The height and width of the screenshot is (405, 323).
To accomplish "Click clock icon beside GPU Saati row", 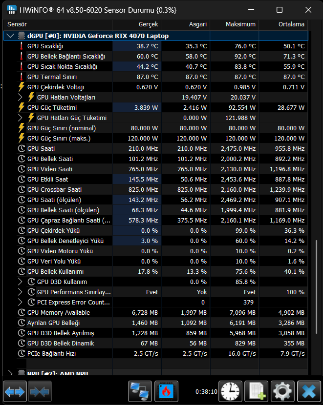I will point(21,148).
